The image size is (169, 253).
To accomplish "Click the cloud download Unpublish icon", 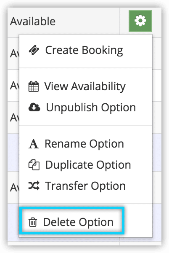I will pos(34,107).
